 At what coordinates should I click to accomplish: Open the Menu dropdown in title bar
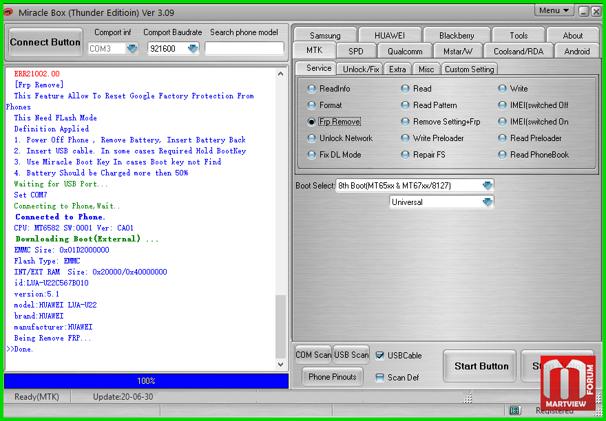554,11
